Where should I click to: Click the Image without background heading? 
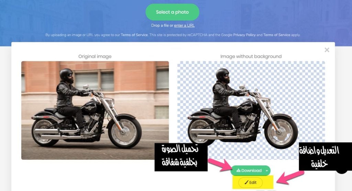click(x=251, y=56)
